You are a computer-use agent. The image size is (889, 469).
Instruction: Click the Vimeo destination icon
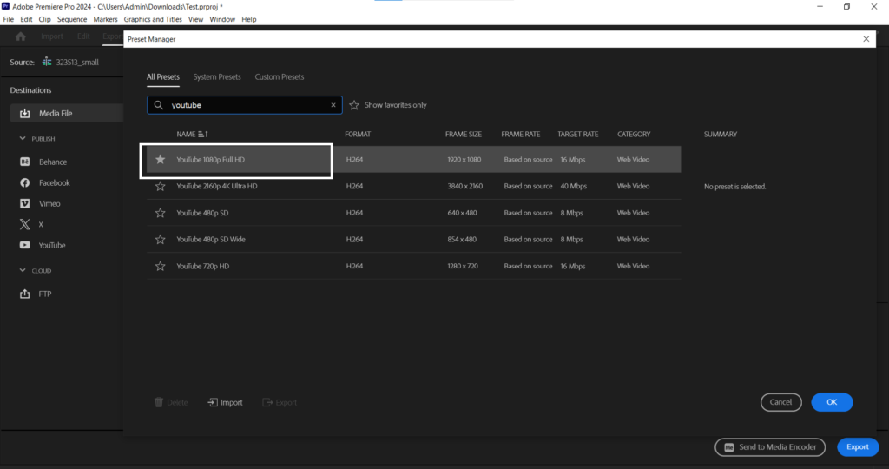25,204
